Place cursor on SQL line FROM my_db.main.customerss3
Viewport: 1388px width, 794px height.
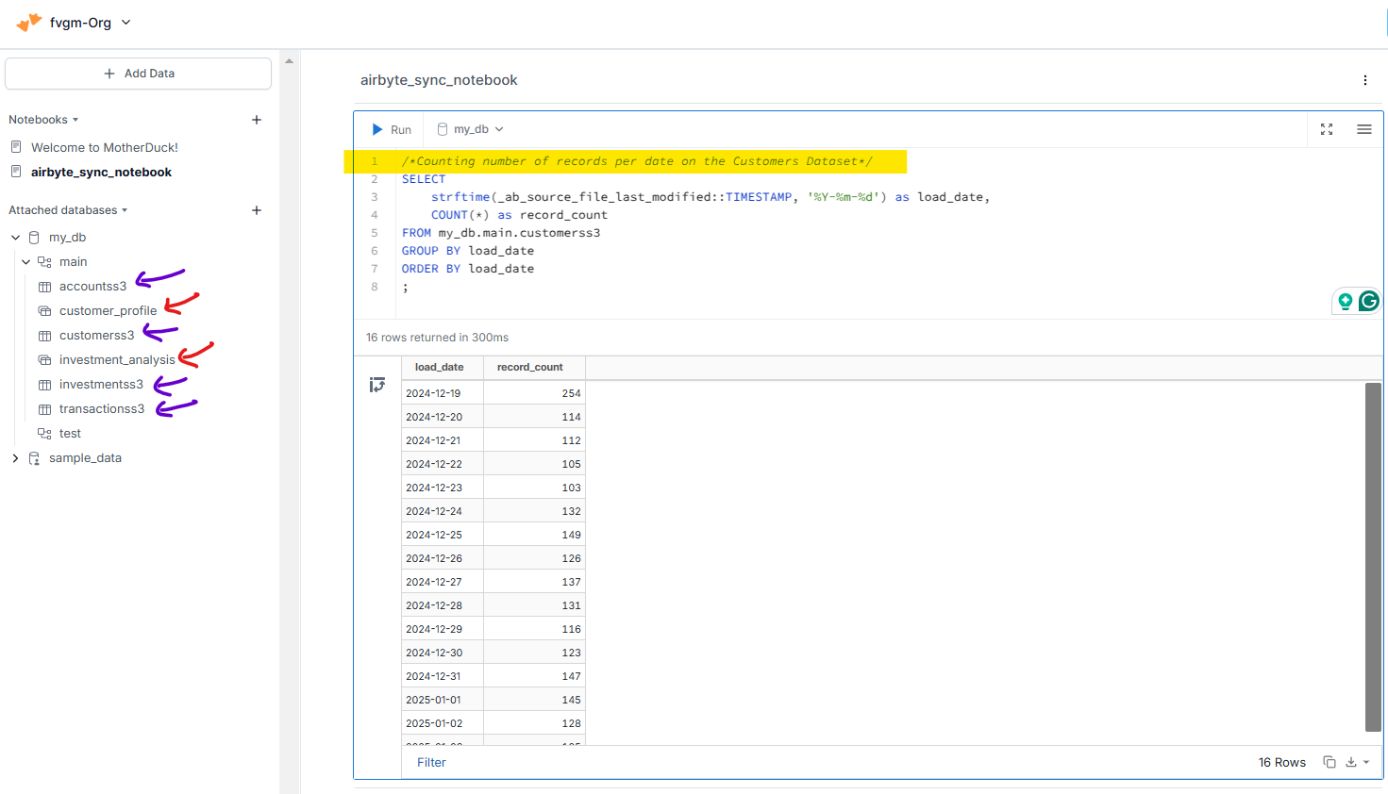tap(501, 233)
